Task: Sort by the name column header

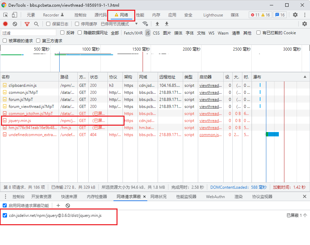Action: click(29, 77)
